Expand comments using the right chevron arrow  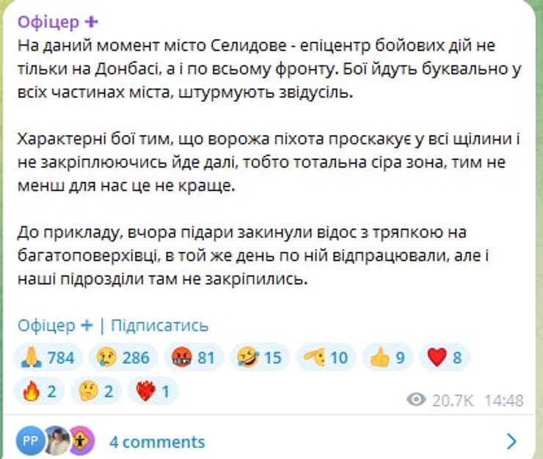(511, 441)
